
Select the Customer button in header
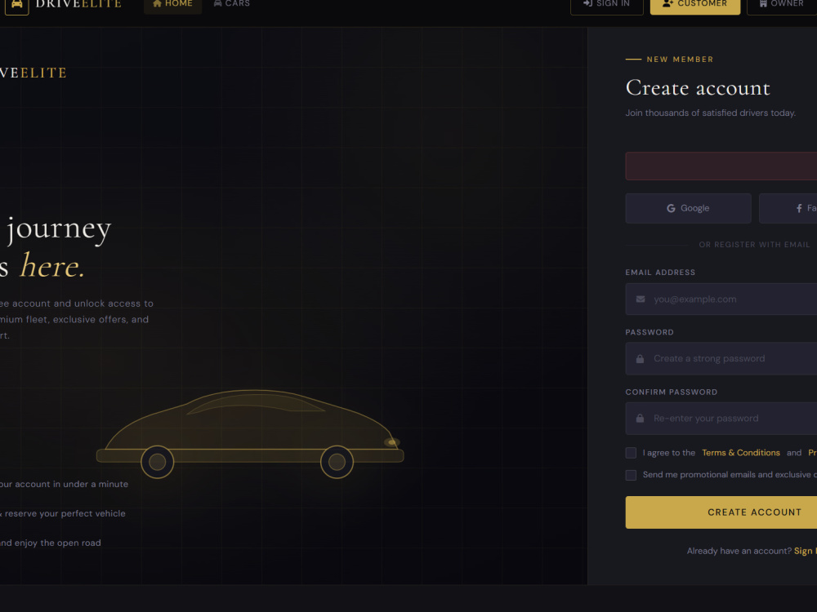click(x=694, y=4)
